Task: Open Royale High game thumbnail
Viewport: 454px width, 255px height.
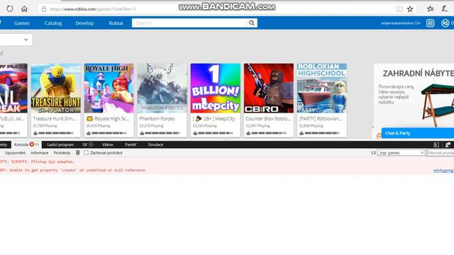Action: pos(109,88)
